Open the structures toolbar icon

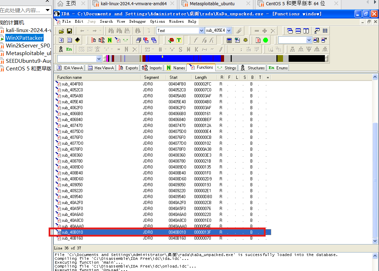point(61,49)
